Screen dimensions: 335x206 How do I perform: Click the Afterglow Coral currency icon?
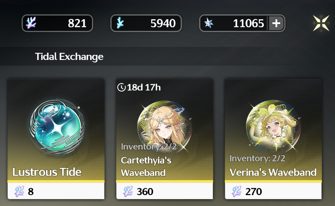click(x=31, y=23)
